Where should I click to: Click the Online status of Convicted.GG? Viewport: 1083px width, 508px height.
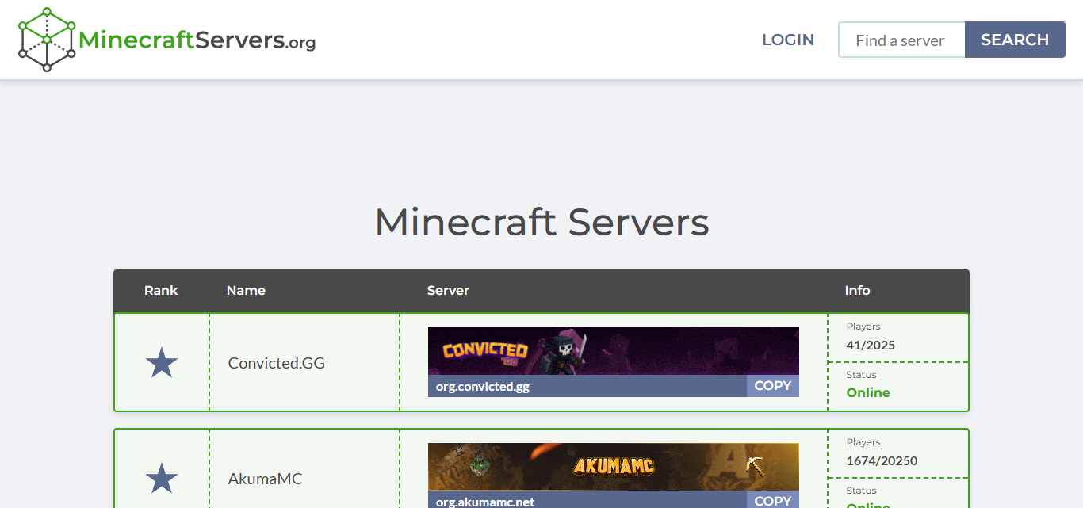pyautogui.click(x=868, y=392)
